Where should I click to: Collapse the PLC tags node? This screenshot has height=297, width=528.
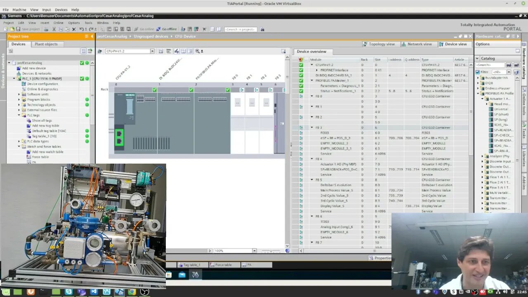19,115
